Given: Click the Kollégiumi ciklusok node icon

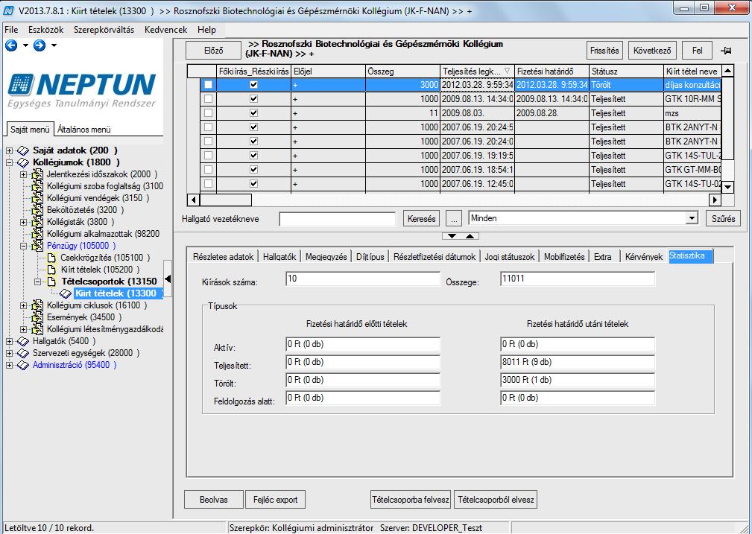Looking at the screenshot, I should [x=37, y=305].
